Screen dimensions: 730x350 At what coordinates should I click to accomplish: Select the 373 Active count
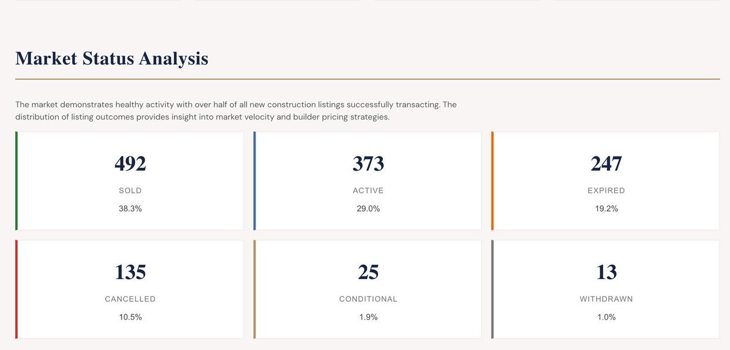pyautogui.click(x=368, y=164)
